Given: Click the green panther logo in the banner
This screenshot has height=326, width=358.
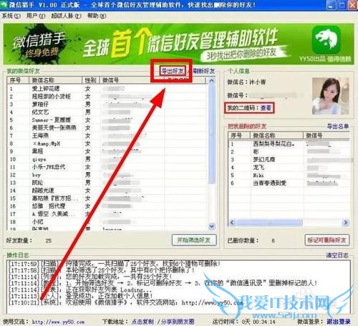Looking at the screenshot, I should coord(326,40).
